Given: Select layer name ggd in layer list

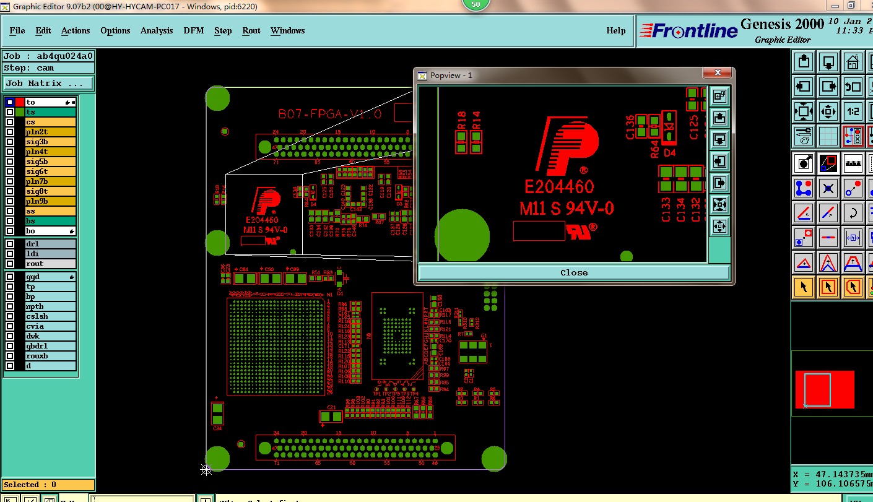Looking at the screenshot, I should (x=50, y=277).
